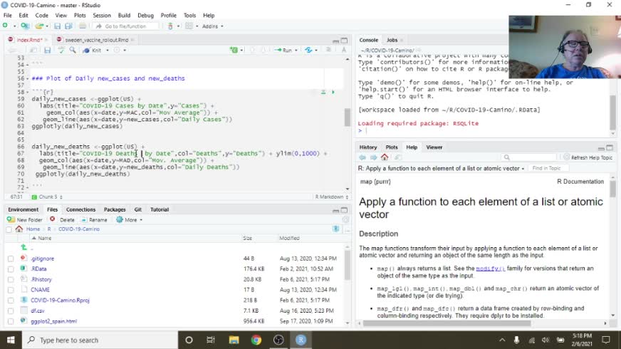Open the Session menu
The width and height of the screenshot is (621, 349).
[102, 16]
